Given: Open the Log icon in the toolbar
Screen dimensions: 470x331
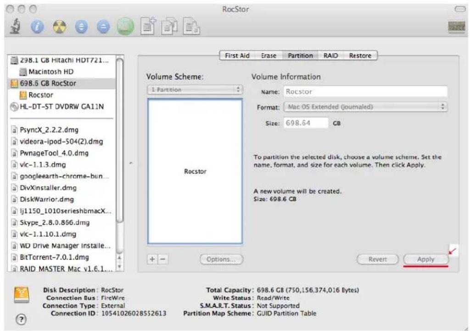Looking at the screenshot, I should (x=456, y=27).
